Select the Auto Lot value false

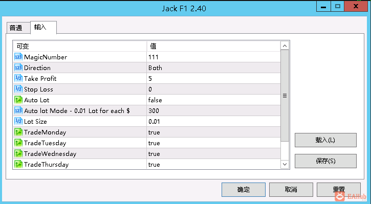point(155,100)
